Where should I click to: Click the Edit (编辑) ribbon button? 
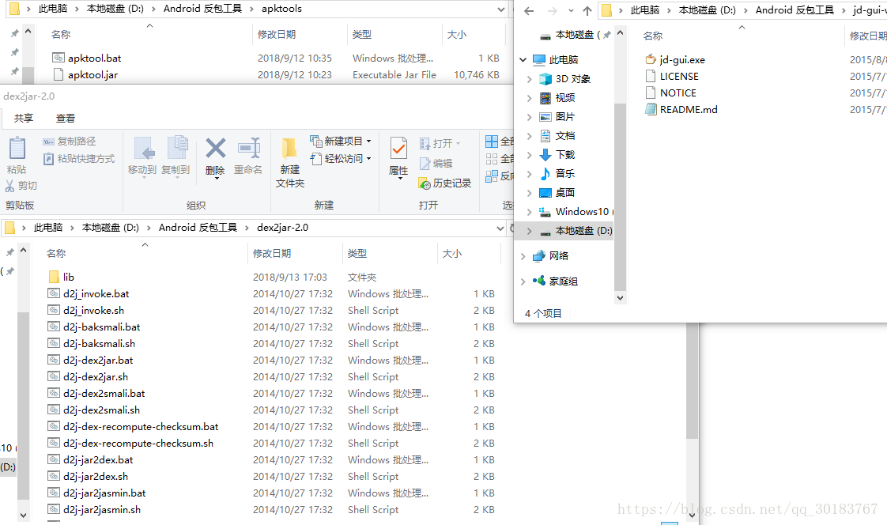(x=436, y=164)
